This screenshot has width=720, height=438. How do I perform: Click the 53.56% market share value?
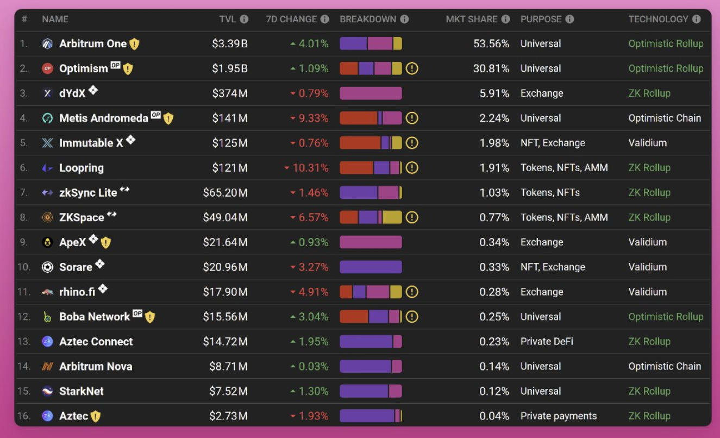(491, 44)
